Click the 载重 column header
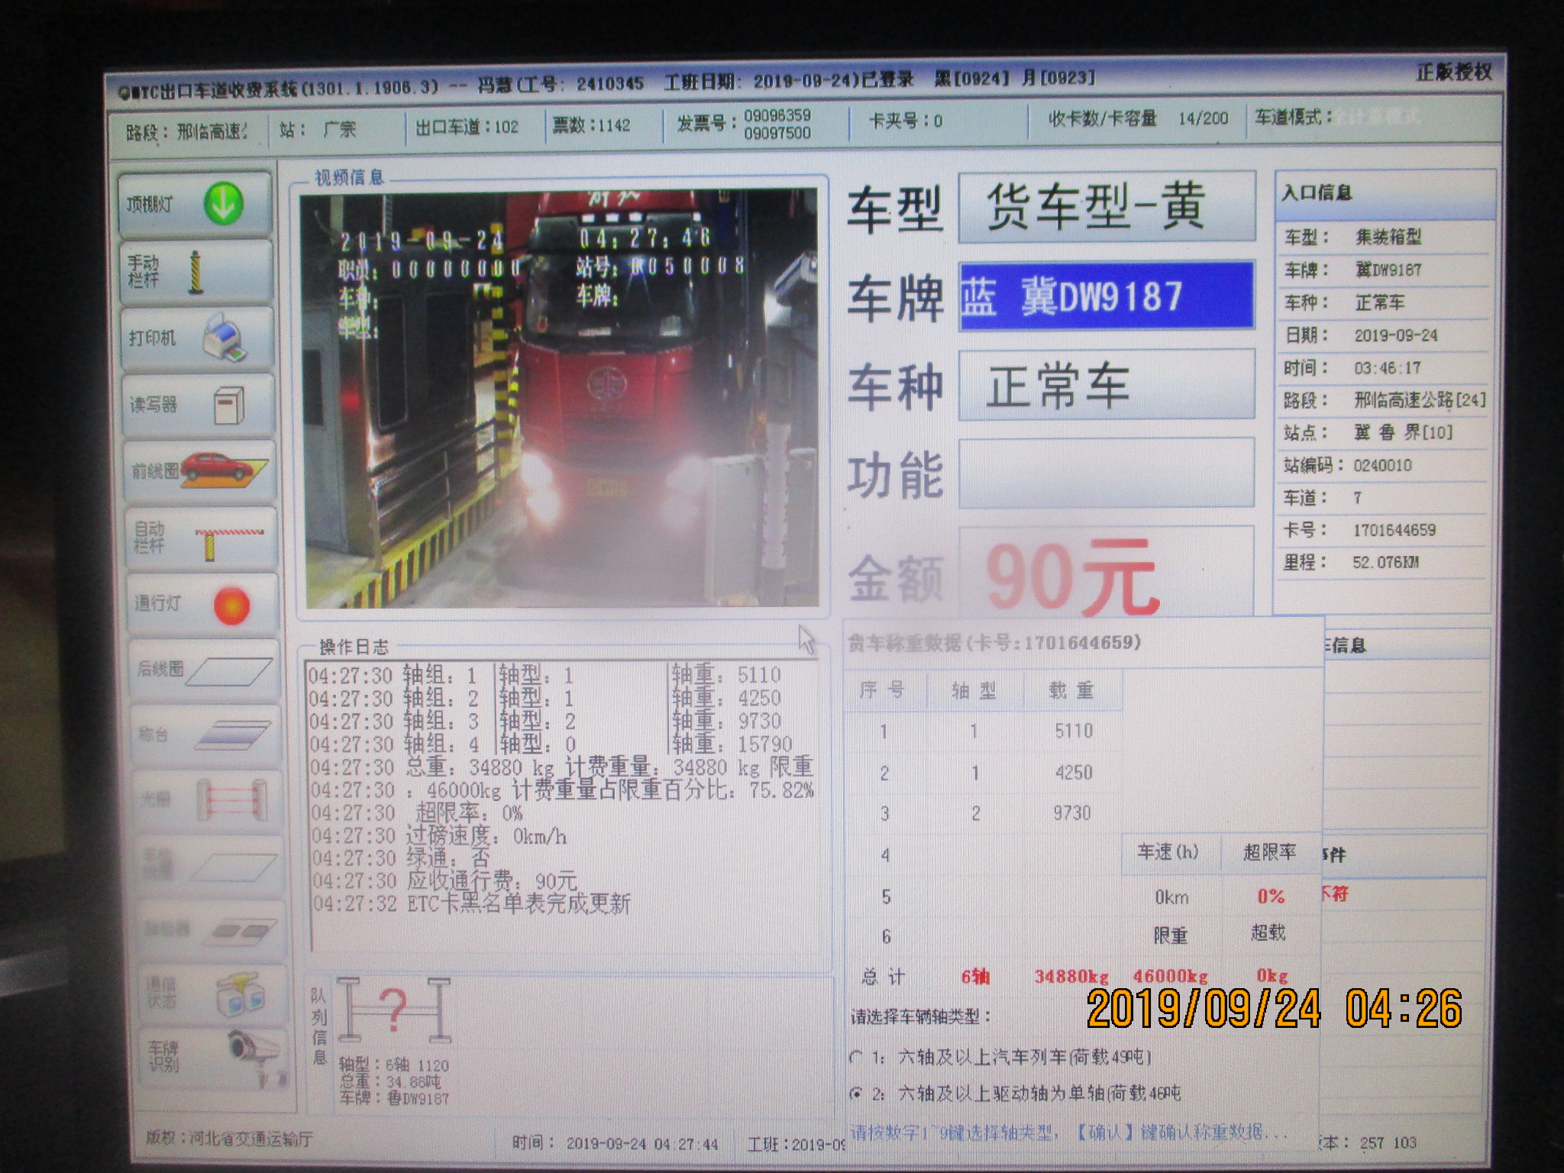 coord(1071,691)
